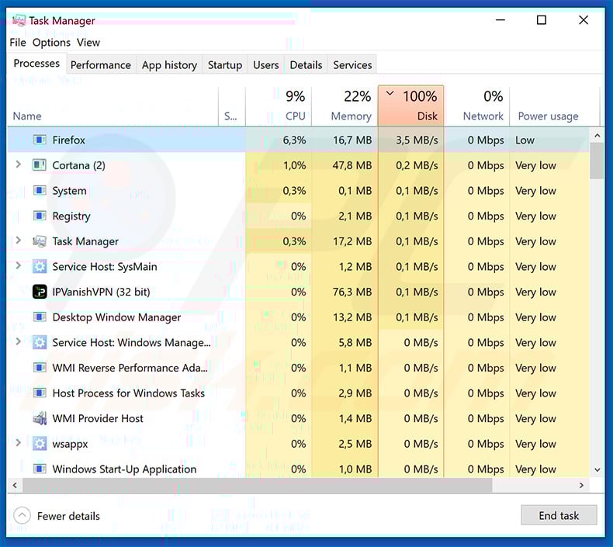Click the Firefox process icon
This screenshot has height=547, width=613.
tap(40, 140)
